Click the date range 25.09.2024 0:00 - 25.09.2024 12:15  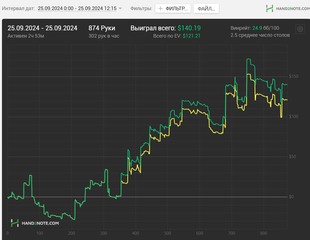[x=77, y=8]
